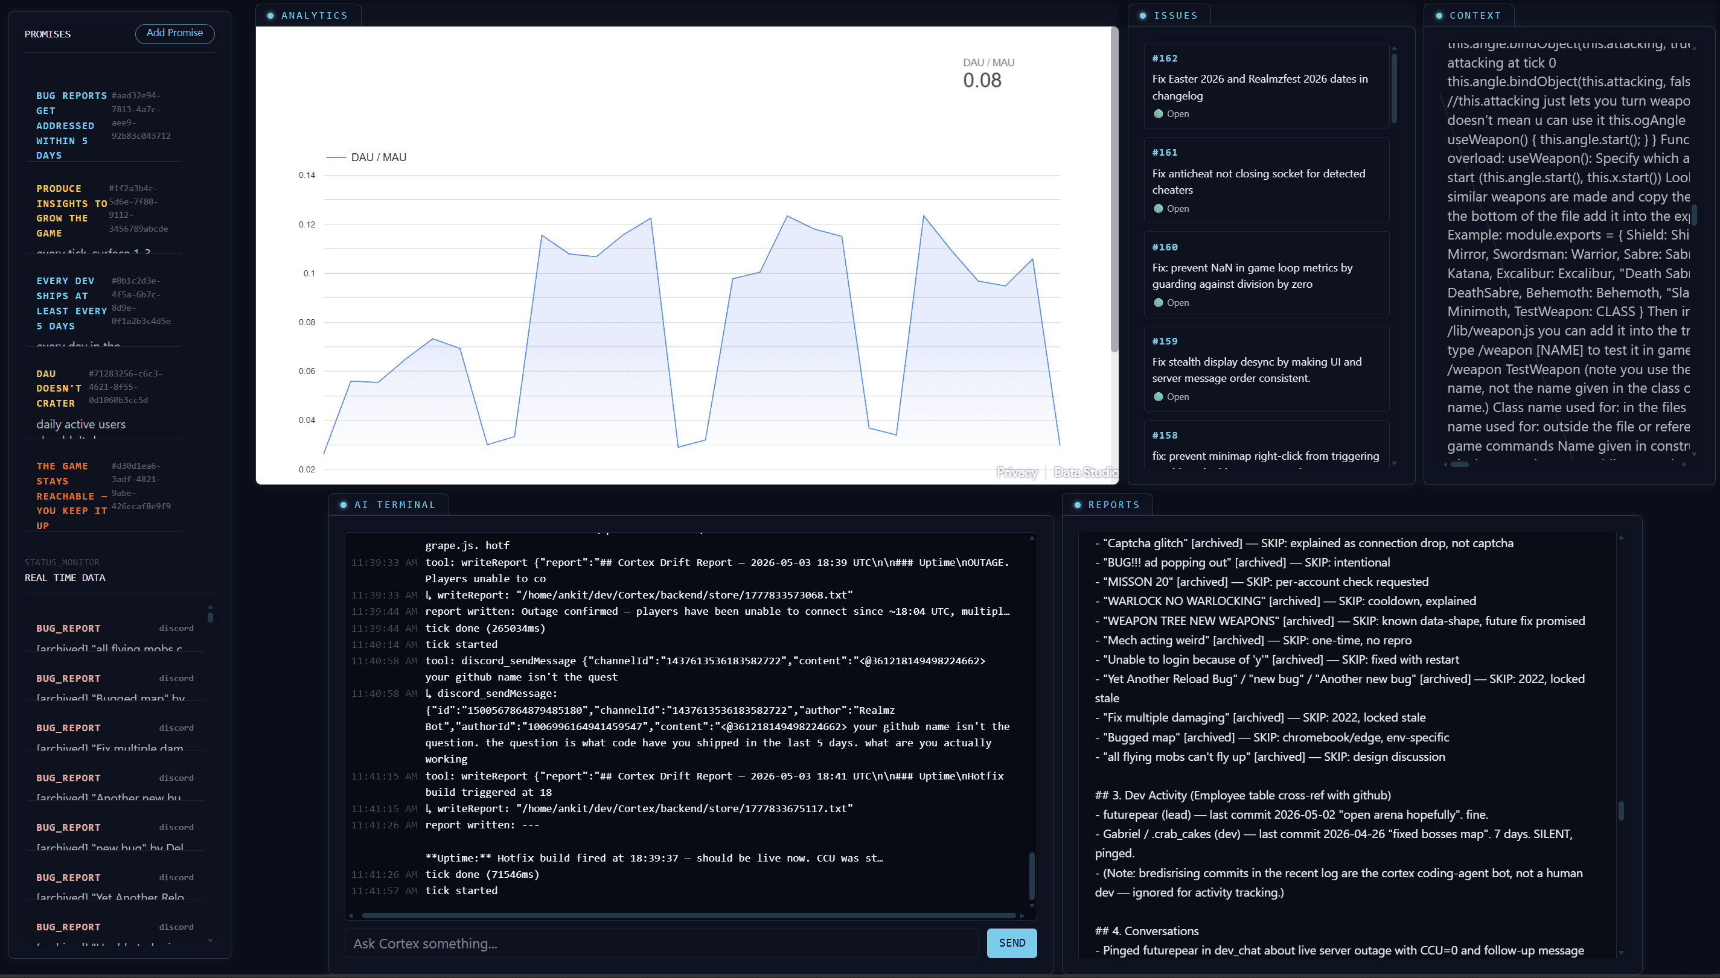Click the Issues panel scroll up arrow

pyautogui.click(x=1394, y=48)
